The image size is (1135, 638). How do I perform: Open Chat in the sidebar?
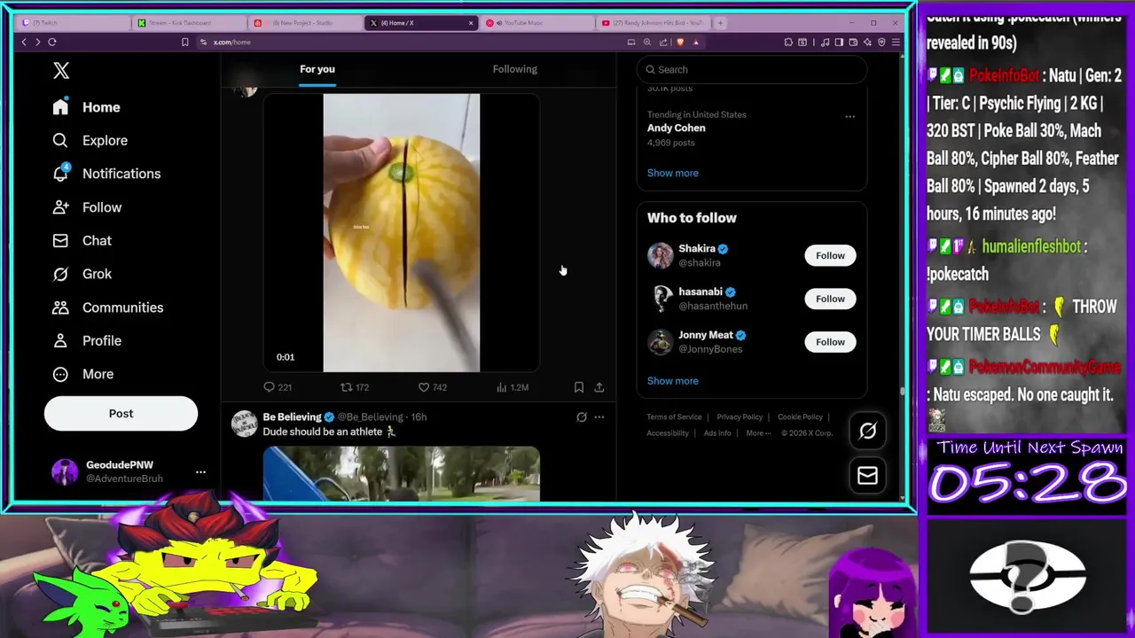click(x=82, y=240)
